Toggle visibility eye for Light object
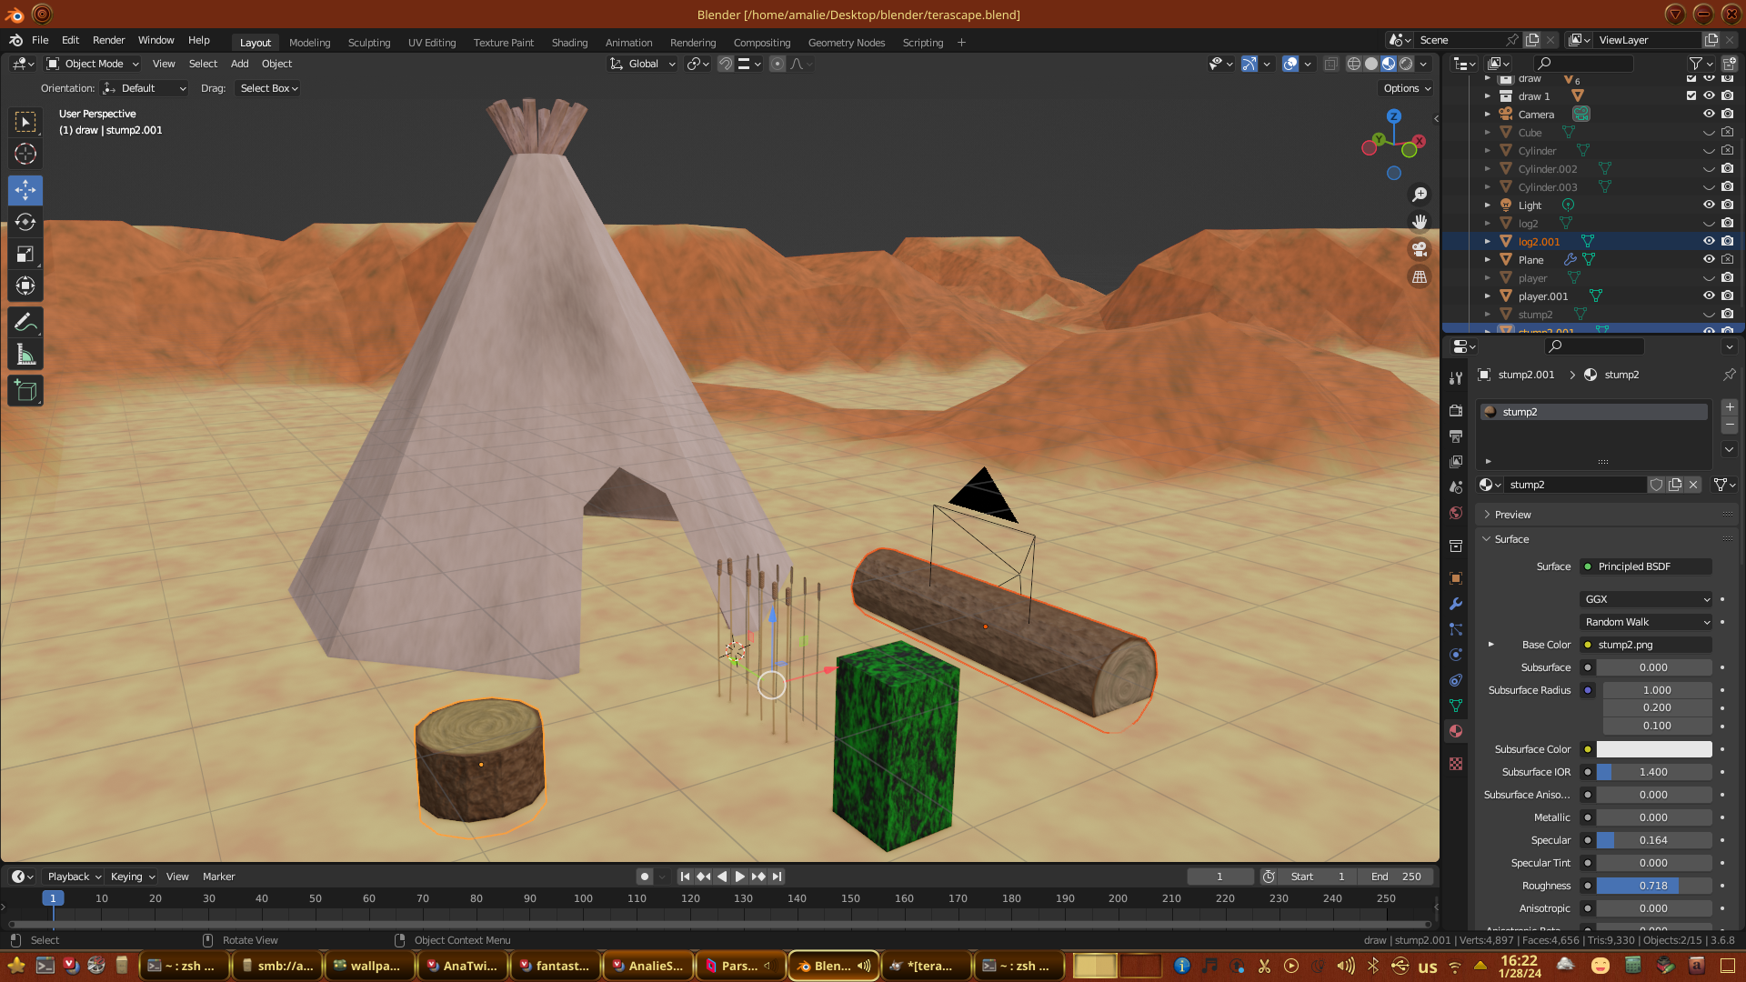 click(1709, 205)
